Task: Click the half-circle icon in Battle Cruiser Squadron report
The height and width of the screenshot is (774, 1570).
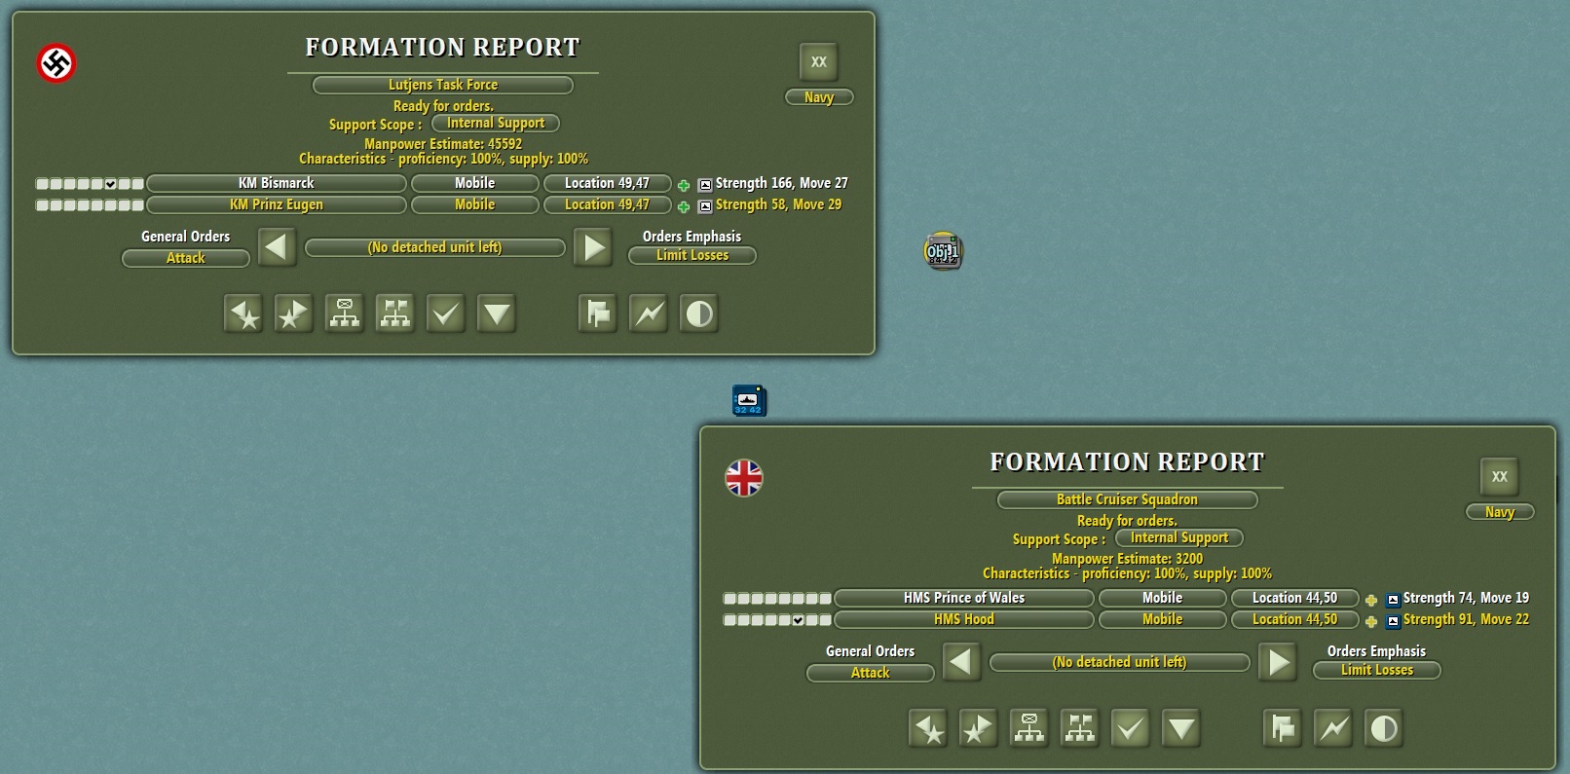Action: tap(1384, 728)
